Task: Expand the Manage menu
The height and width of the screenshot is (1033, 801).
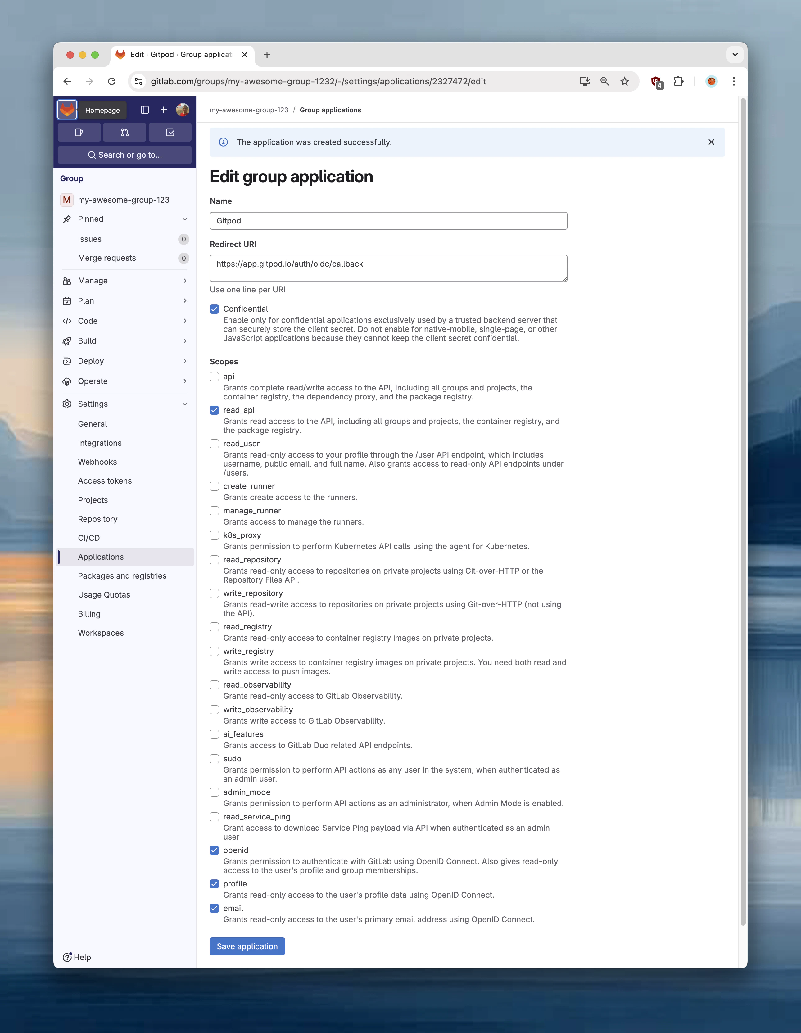Action: point(125,281)
